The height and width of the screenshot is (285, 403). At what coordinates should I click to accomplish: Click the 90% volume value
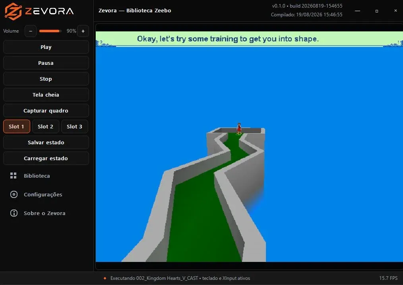pos(72,31)
